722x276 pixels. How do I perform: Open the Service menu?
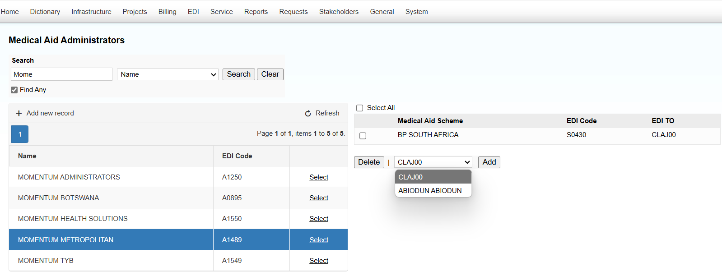pos(221,12)
